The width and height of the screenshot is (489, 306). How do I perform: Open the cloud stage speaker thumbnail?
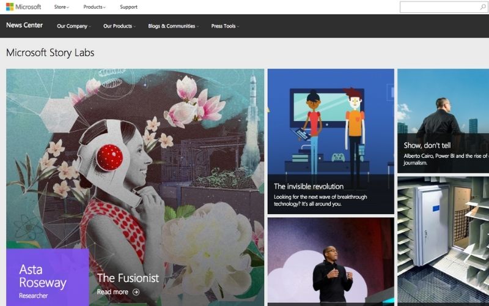pyautogui.click(x=331, y=262)
